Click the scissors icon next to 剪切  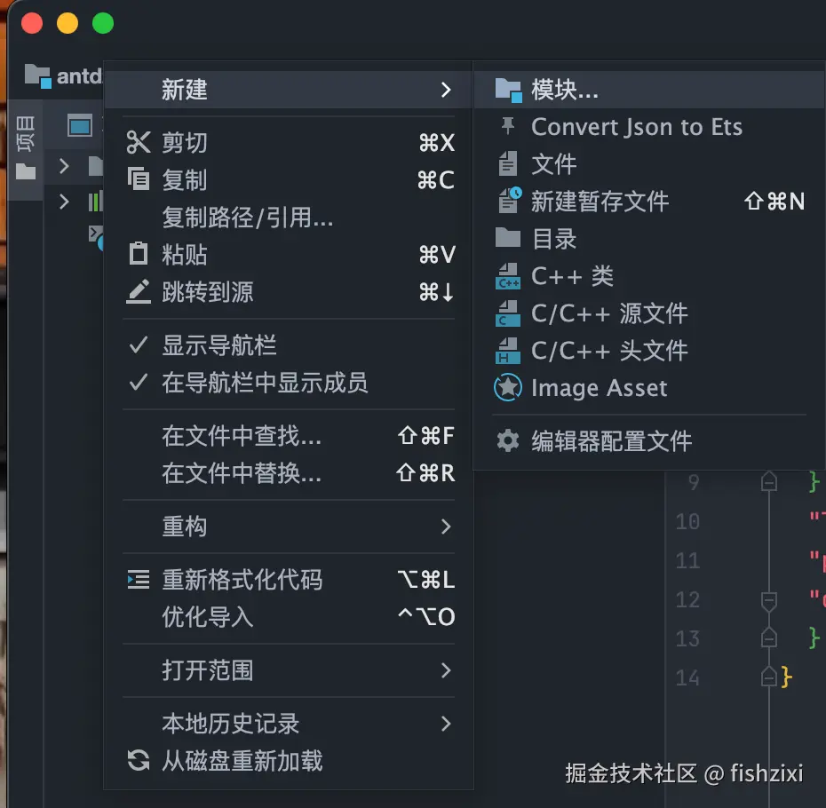139,142
